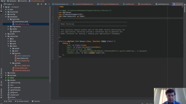This screenshot has width=186, height=104.
Task: Switch to UserFactory.php editor tab
Action: pos(163,4)
